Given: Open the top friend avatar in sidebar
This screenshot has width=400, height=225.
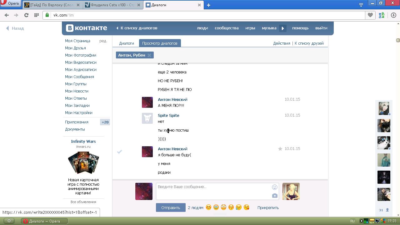Looking at the screenshot, I should point(384,108).
